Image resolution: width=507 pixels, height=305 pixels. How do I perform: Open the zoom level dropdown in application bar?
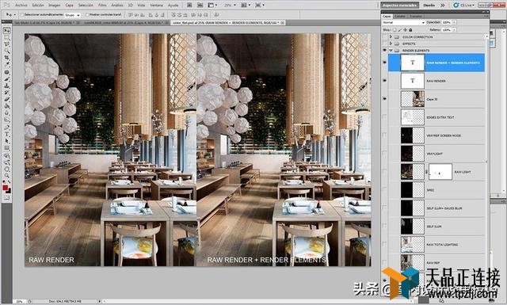pyautogui.click(x=234, y=5)
